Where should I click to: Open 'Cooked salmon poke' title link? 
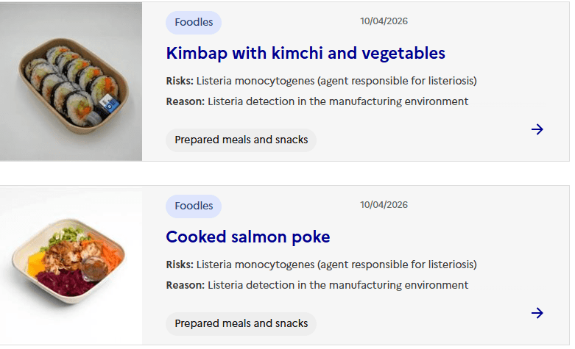pos(248,237)
